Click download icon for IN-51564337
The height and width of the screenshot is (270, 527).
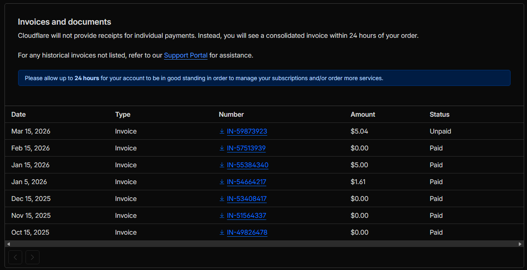222,216
